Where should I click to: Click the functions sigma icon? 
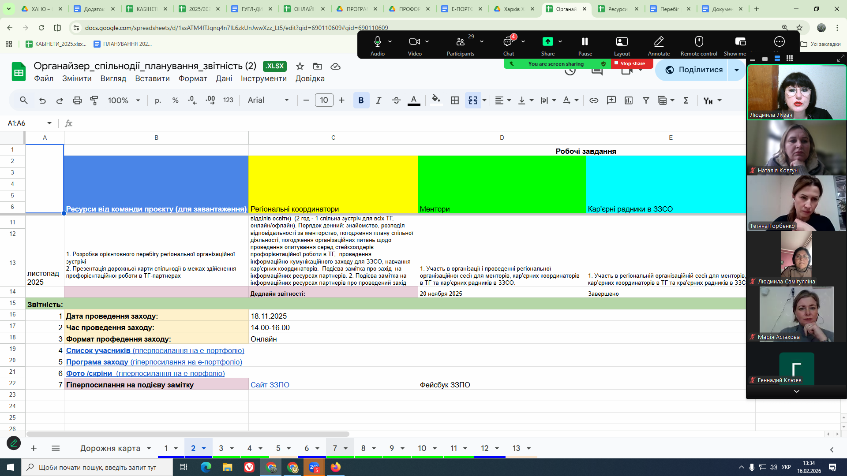click(x=686, y=100)
